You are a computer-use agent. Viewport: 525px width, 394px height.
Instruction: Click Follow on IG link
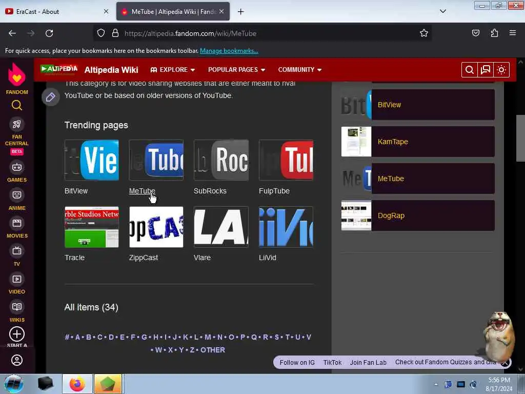(x=297, y=363)
